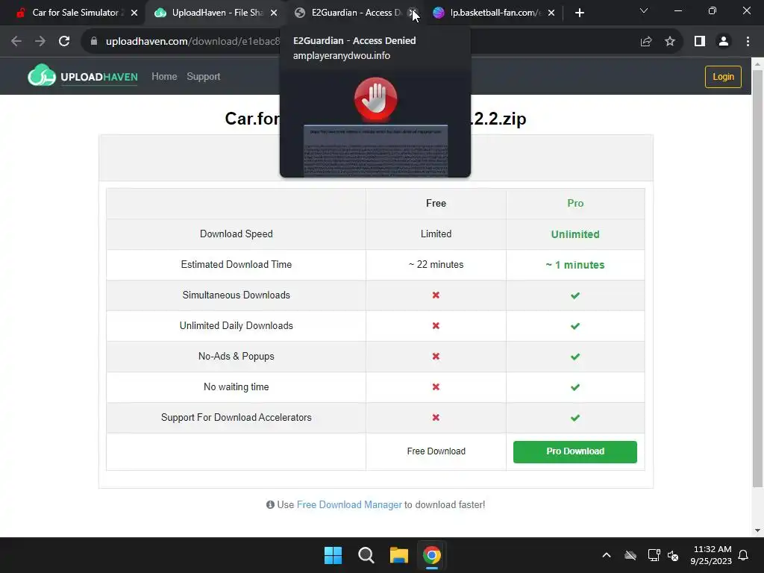This screenshot has height=573, width=764.
Task: Show hidden system tray icons
Action: coord(607,555)
